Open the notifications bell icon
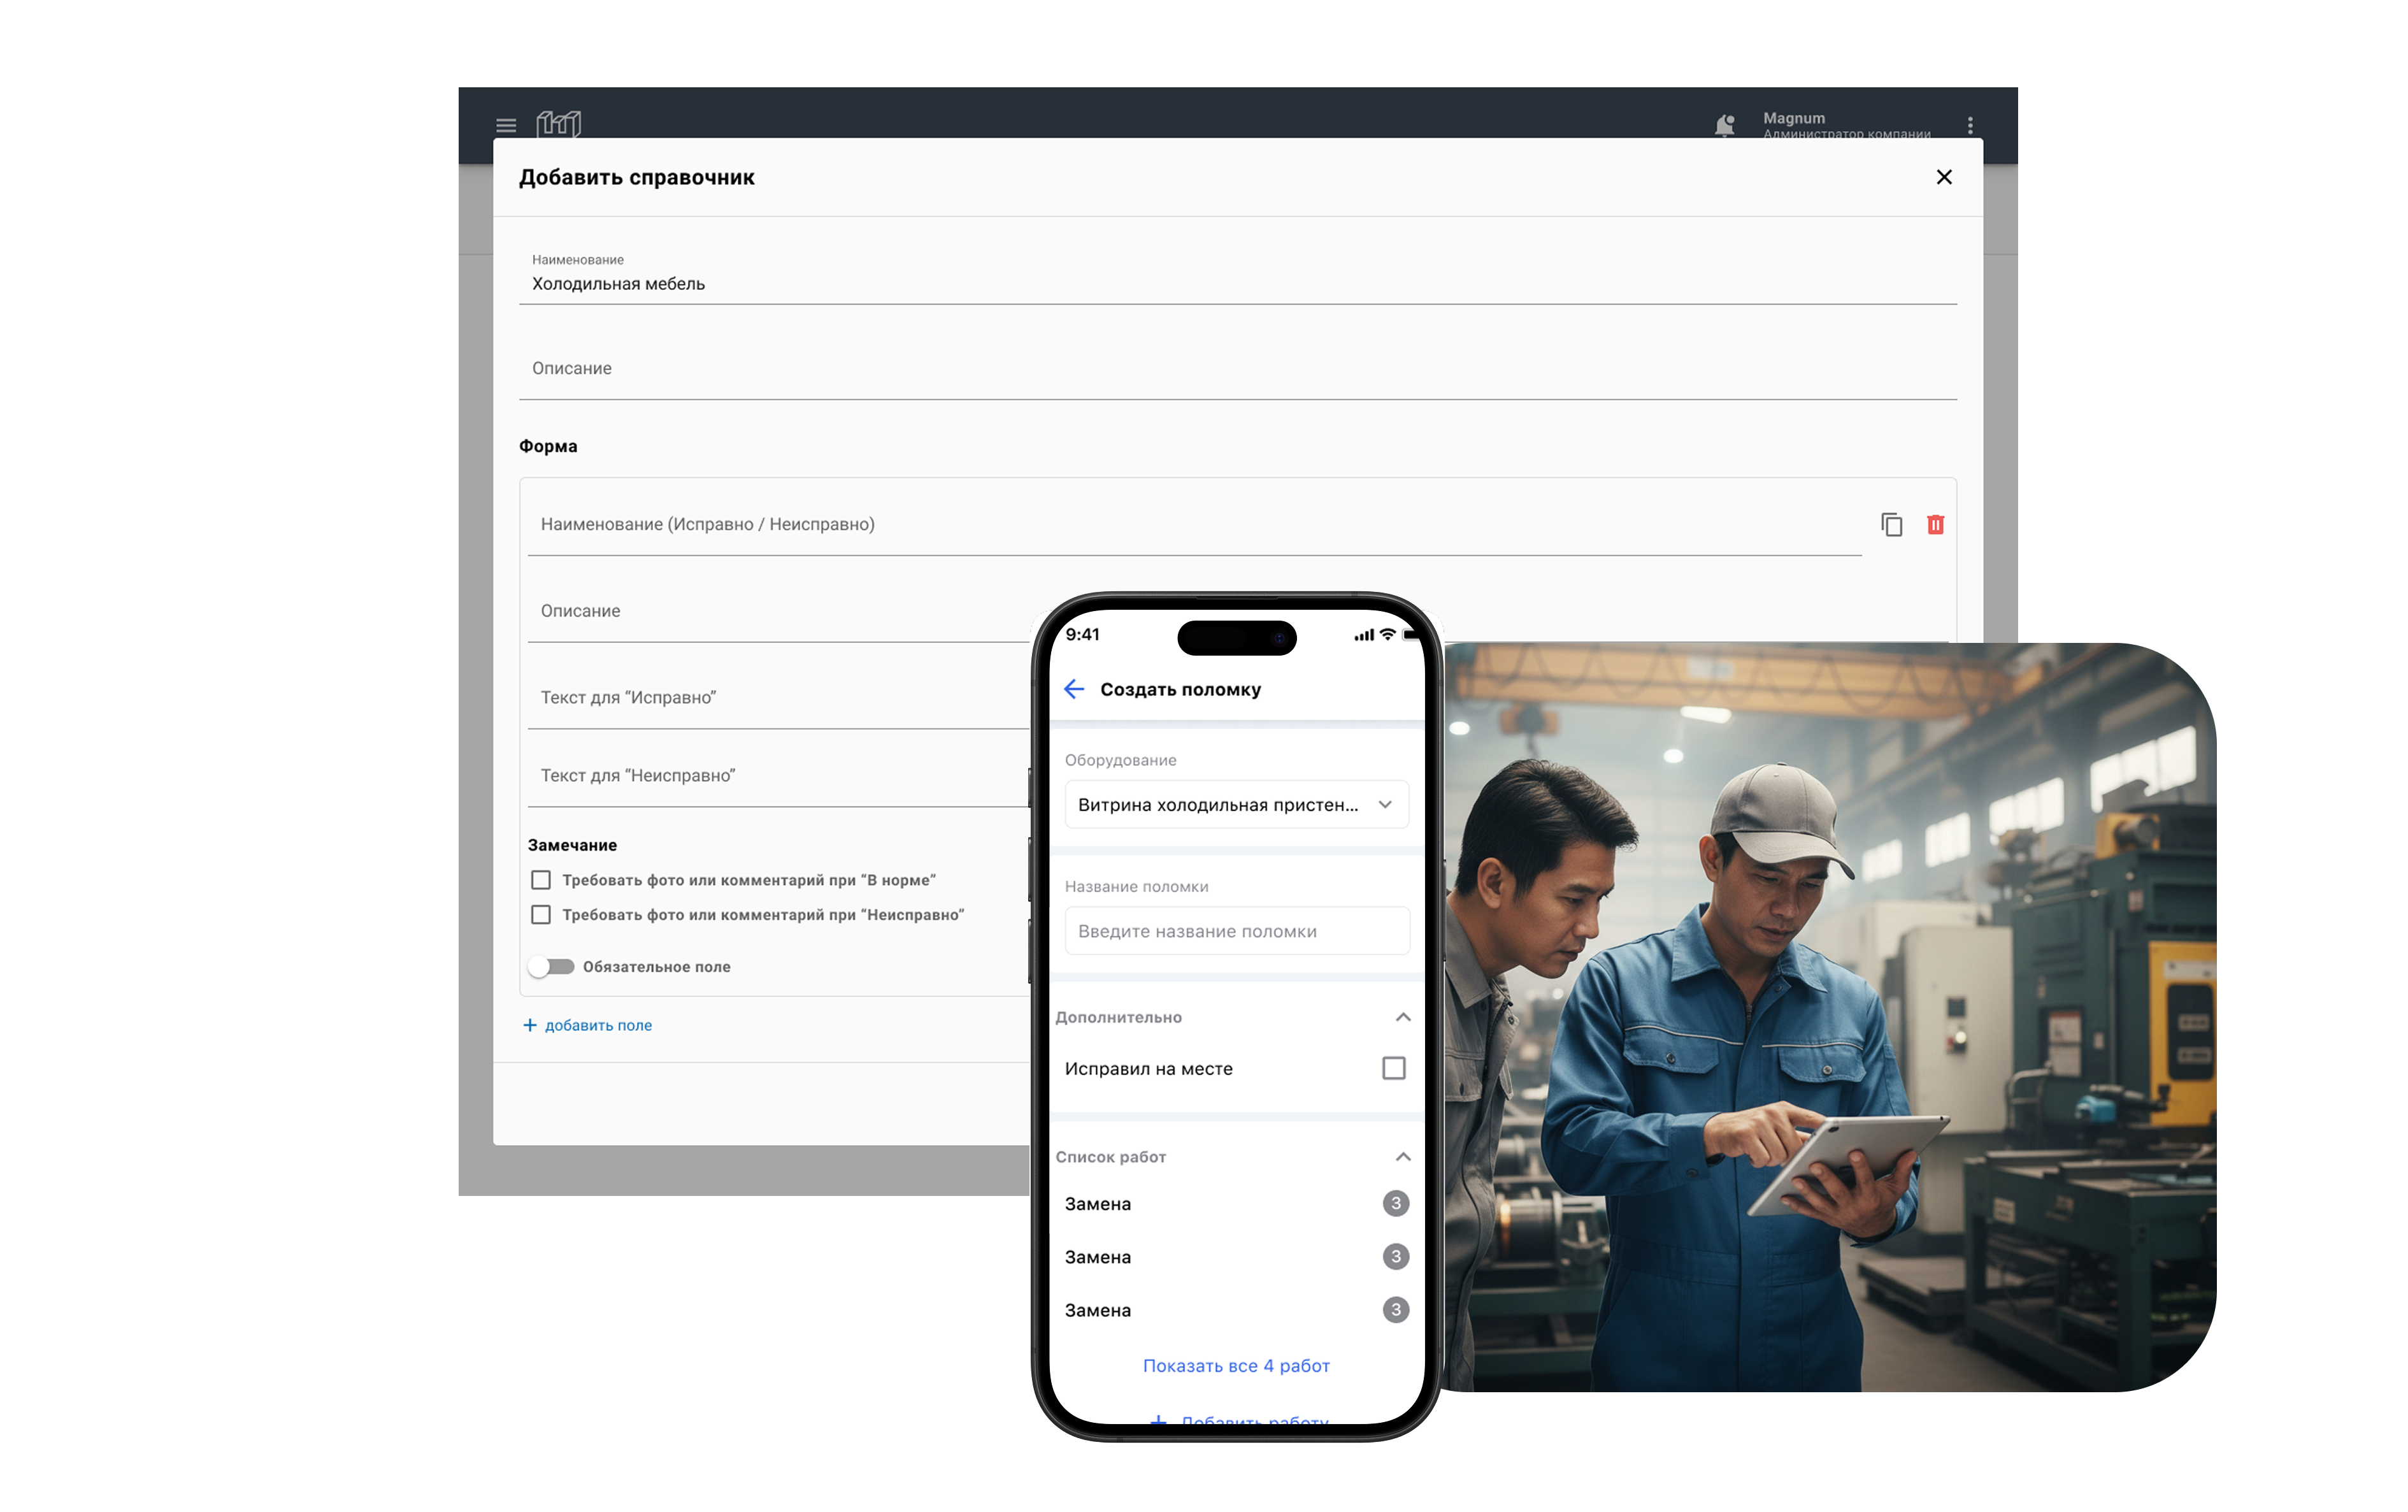Screen dimensions: 2408x1512 click(x=1724, y=125)
